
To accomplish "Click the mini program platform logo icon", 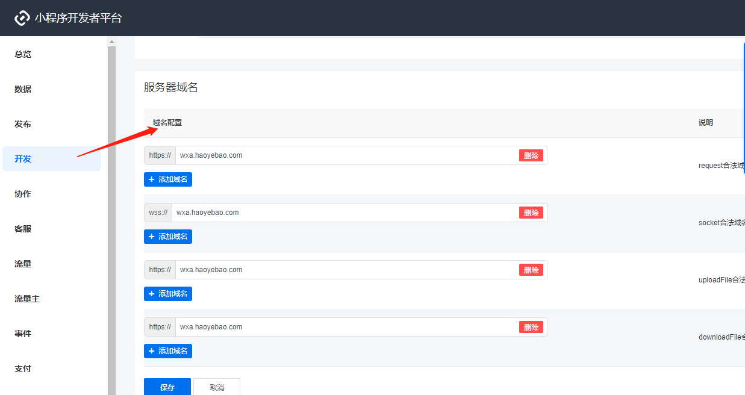I will tap(22, 18).
